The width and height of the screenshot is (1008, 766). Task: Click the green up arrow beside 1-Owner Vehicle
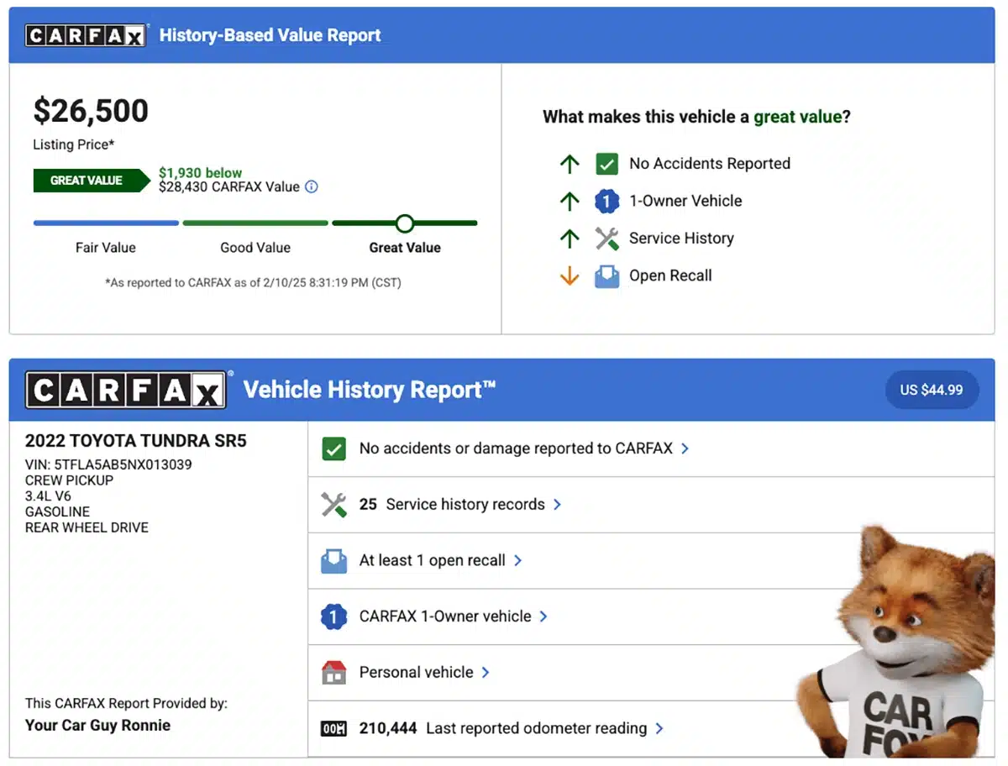click(570, 201)
